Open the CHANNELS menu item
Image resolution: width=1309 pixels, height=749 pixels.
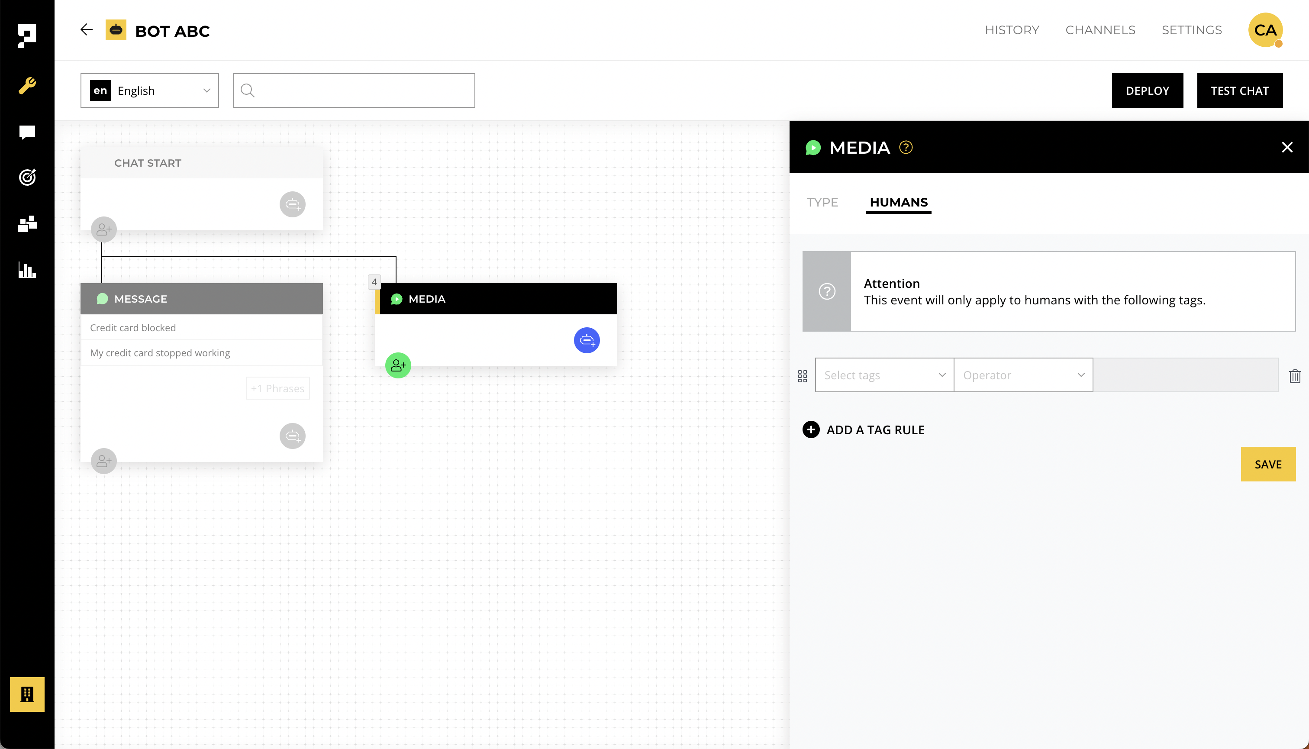[1100, 30]
